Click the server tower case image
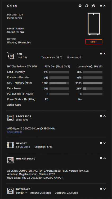This screenshot has height=199, width=112. click(x=94, y=24)
